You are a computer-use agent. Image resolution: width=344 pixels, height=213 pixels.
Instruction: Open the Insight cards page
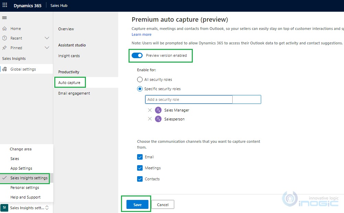tap(69, 56)
